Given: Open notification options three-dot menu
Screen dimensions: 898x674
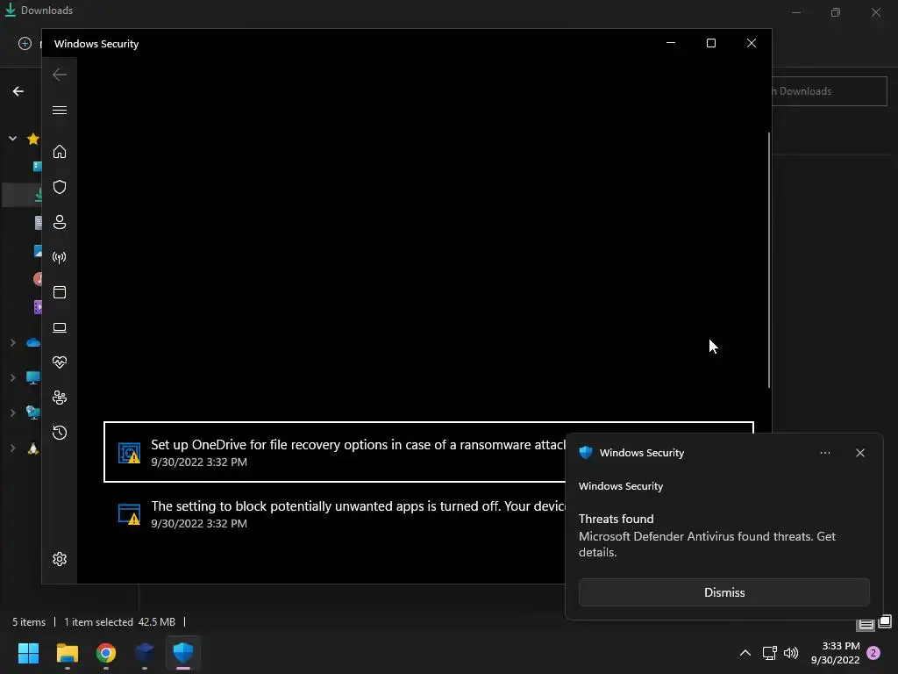Looking at the screenshot, I should [x=824, y=453].
